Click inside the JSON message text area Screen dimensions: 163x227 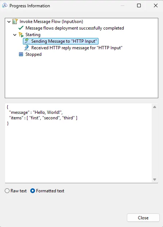pyautogui.click(x=78, y=143)
